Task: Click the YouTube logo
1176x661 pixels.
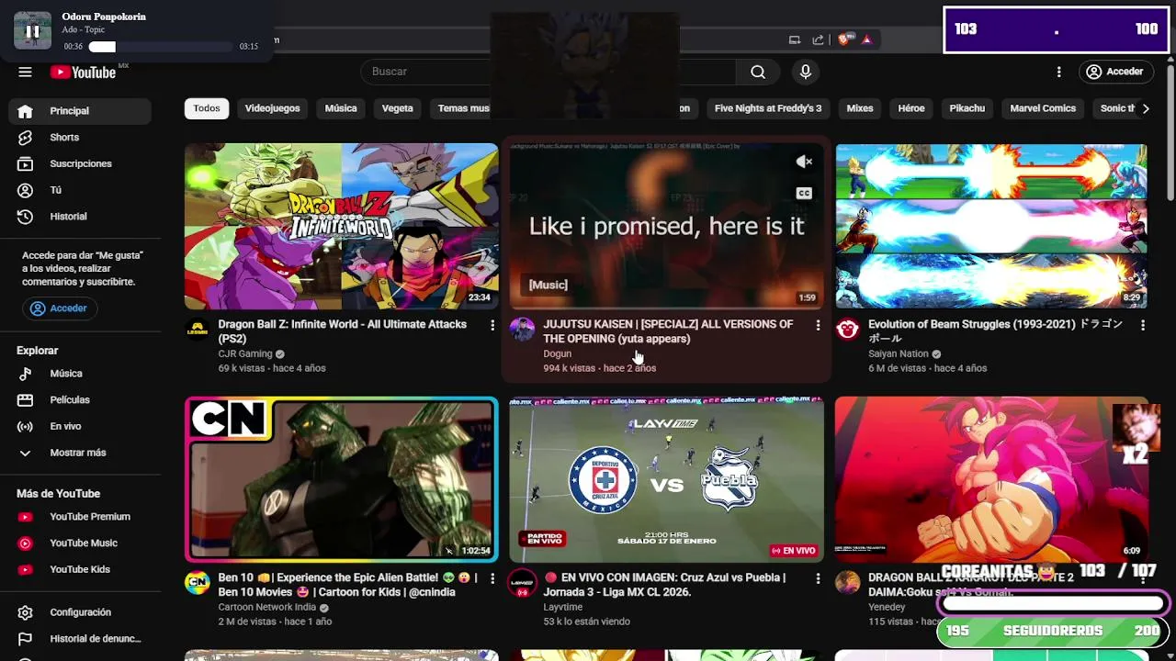Action: click(x=83, y=73)
